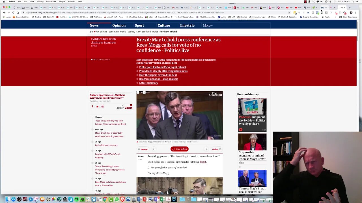
Task: Open Finder from the Dock
Action: pos(8,199)
